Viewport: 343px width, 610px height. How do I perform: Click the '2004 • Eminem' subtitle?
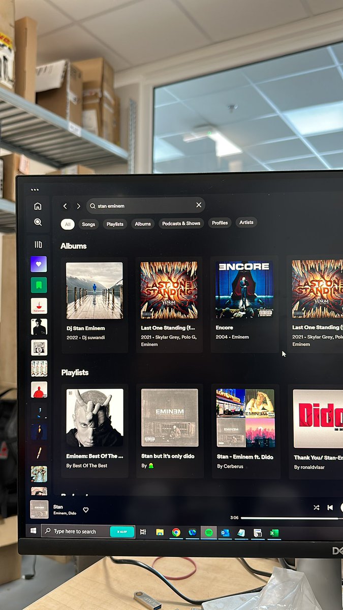(232, 337)
